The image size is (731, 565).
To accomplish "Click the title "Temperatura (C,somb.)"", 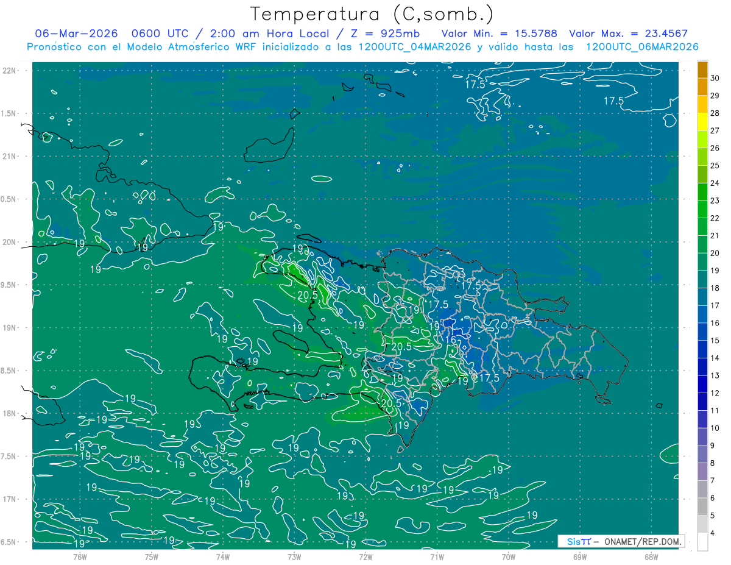I will 372,14.
